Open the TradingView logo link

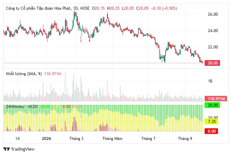(x=19, y=149)
